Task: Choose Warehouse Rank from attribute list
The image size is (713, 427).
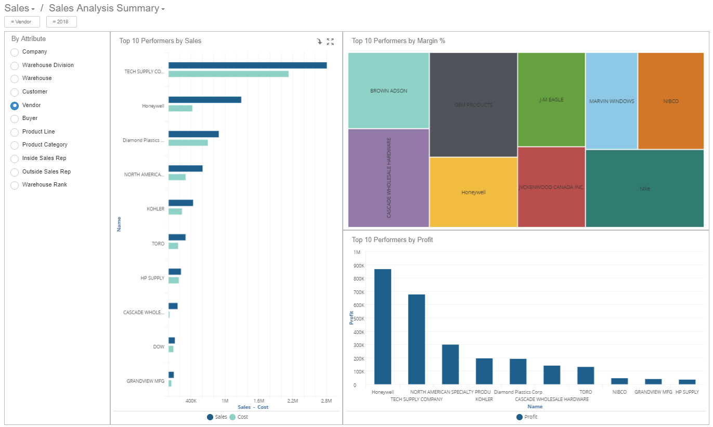Action: click(14, 185)
